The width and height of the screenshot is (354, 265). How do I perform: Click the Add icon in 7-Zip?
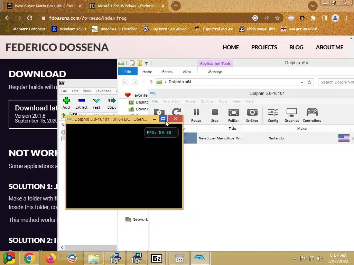coord(66,103)
